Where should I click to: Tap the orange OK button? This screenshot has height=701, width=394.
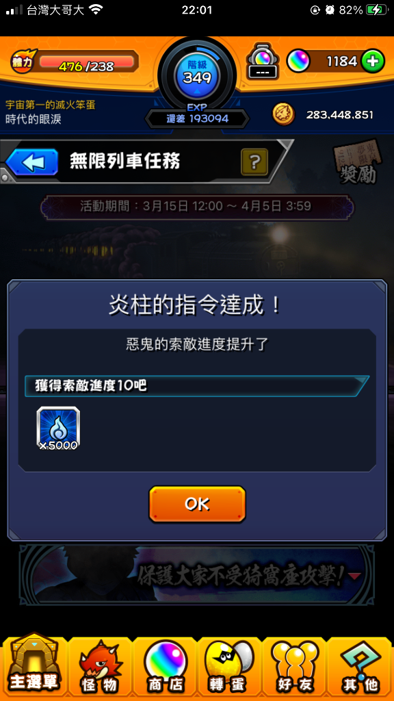click(197, 504)
